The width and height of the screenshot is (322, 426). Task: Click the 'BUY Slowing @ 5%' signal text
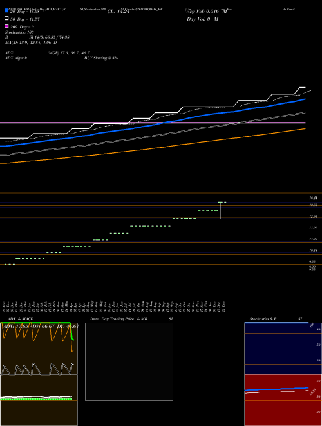101,58
